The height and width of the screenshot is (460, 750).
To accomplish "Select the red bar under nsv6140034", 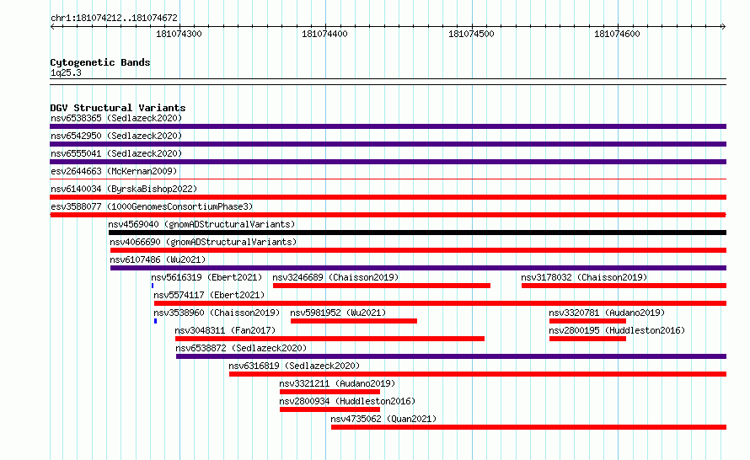I will tap(388, 197).
